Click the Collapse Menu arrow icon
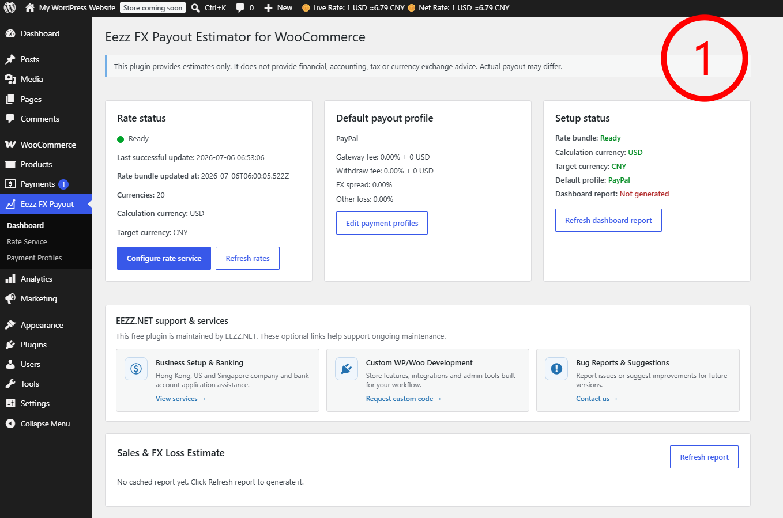Image resolution: width=783 pixels, height=518 pixels. 10,424
